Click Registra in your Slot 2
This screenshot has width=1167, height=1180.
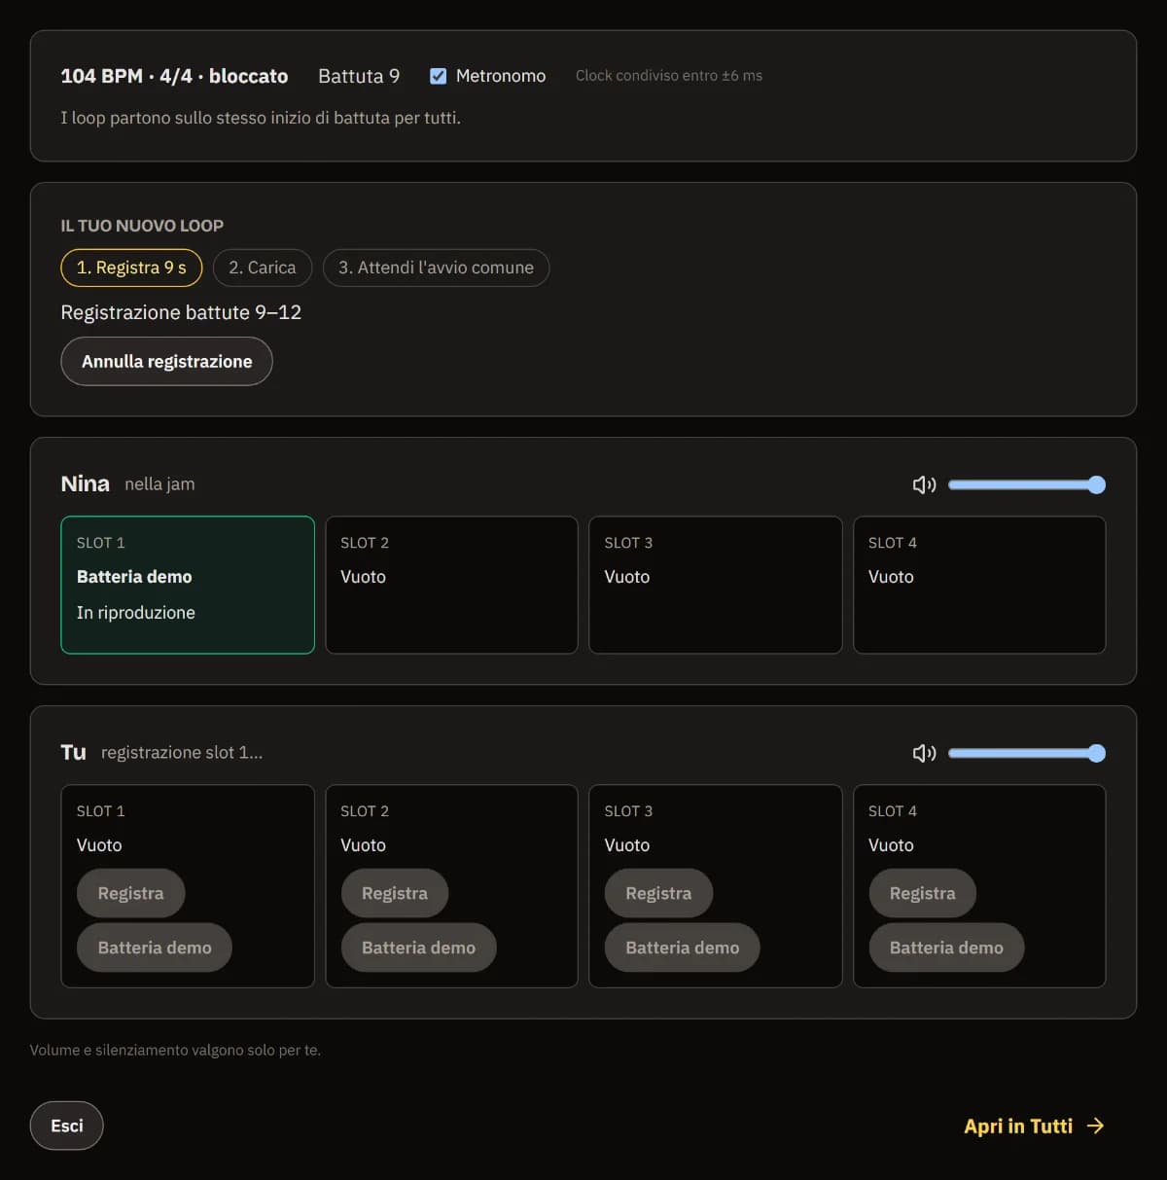point(395,893)
